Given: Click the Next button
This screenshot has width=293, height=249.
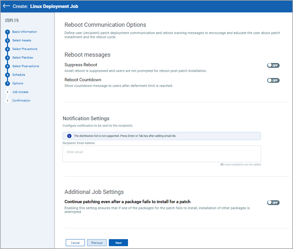Looking at the screenshot, I should pyautogui.click(x=118, y=243).
